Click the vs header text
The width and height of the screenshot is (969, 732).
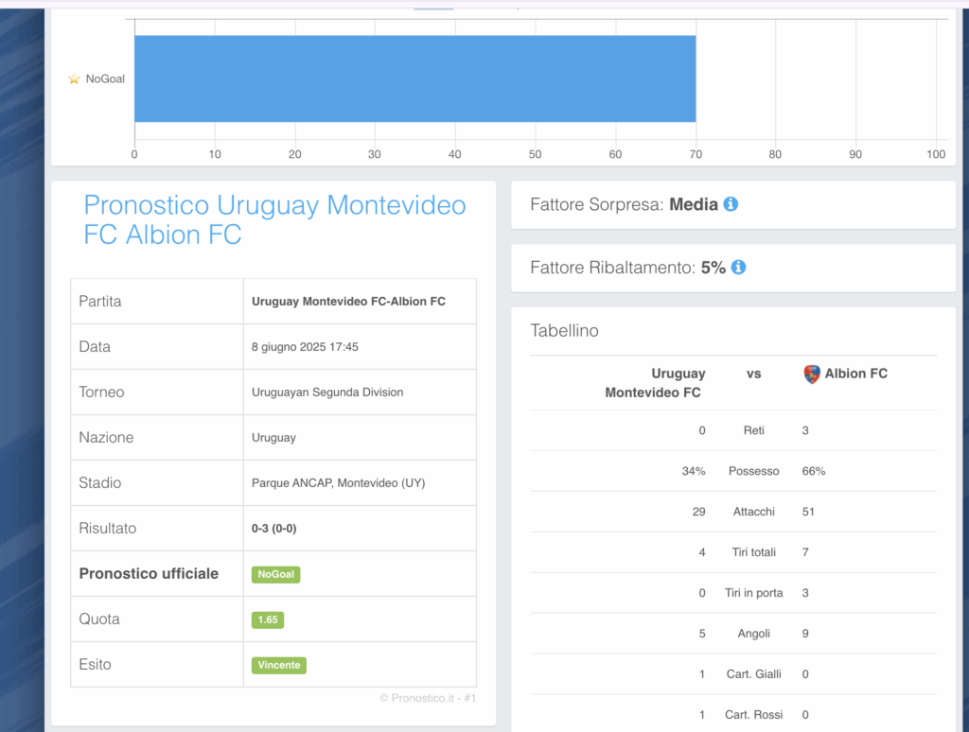click(754, 374)
